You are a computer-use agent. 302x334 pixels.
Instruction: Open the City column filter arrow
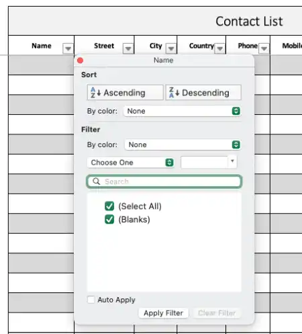pos(171,48)
